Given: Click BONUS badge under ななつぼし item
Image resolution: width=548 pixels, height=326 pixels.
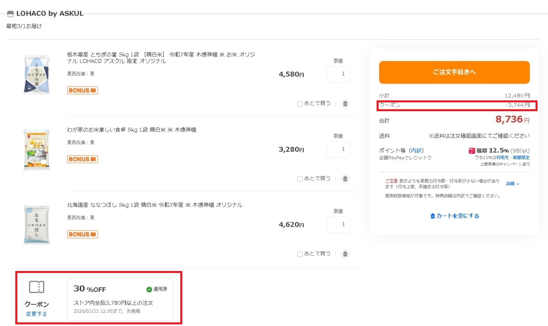Looking at the screenshot, I should (x=82, y=234).
